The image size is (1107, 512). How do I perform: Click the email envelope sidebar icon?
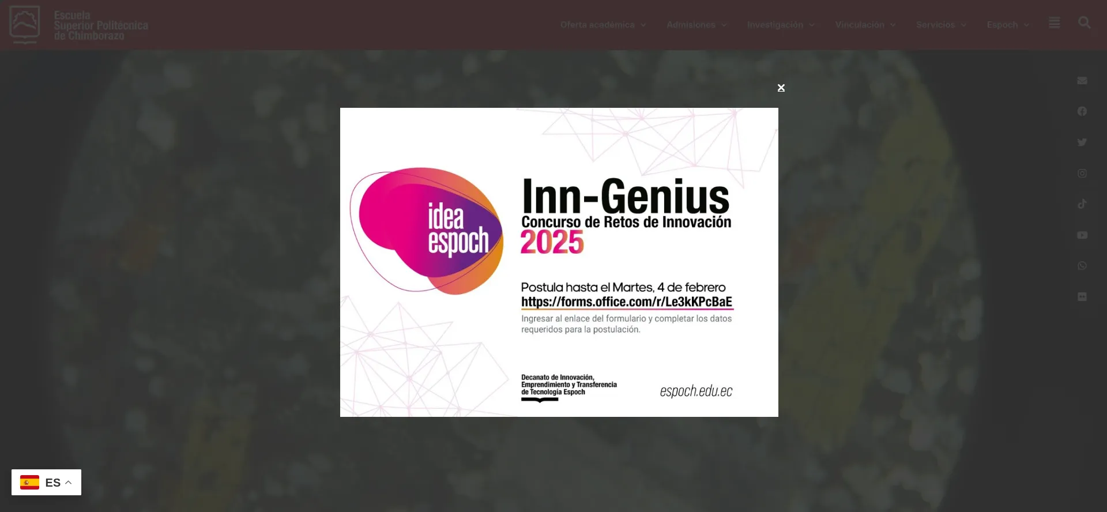pyautogui.click(x=1082, y=81)
